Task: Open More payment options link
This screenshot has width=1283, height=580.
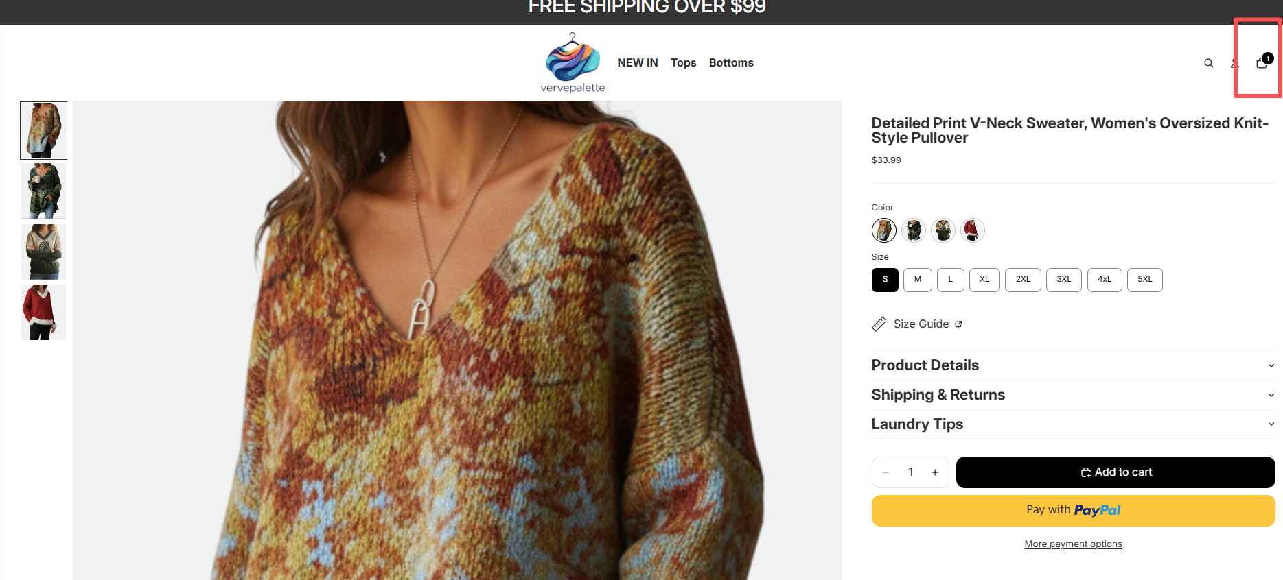Action: pyautogui.click(x=1073, y=544)
